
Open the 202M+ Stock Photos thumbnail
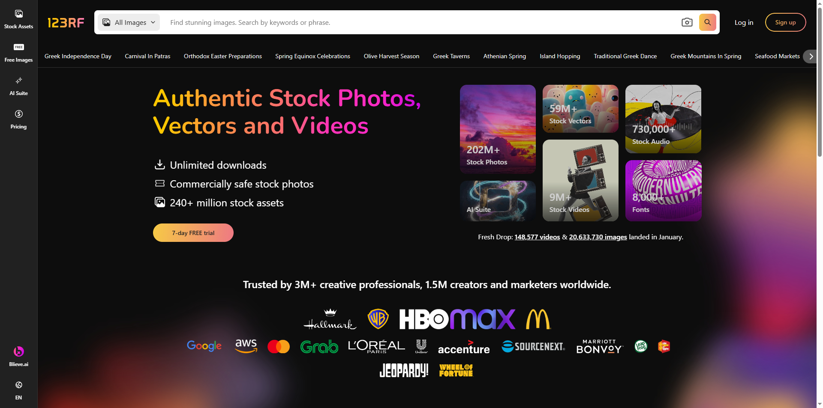coord(498,129)
